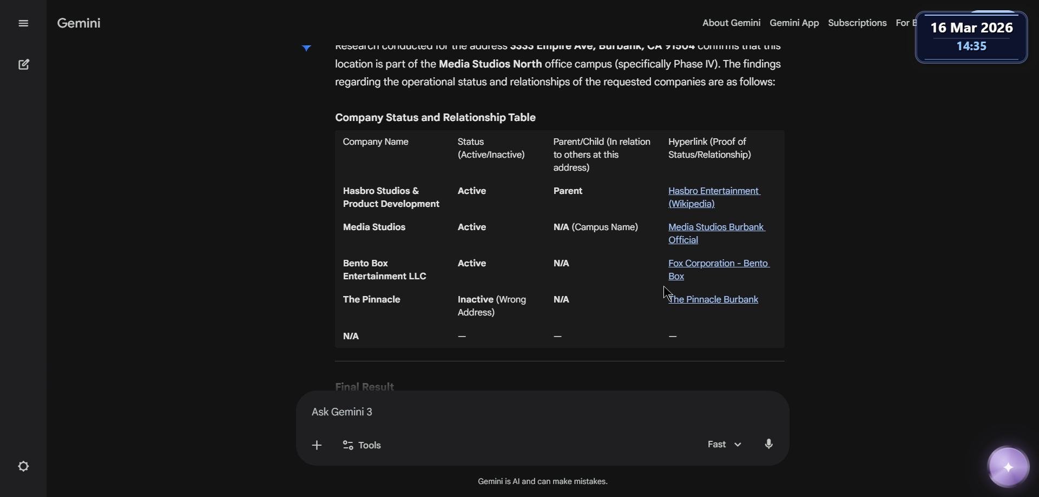
Task: Open Hasbro Entertainment (Wikipedia) link
Action: point(714,197)
